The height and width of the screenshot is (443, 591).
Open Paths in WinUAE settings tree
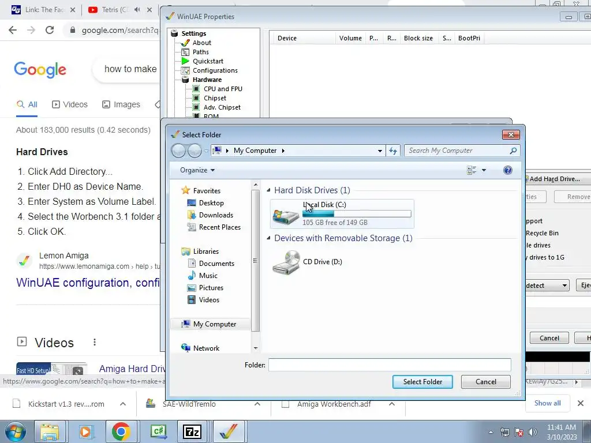pos(200,52)
